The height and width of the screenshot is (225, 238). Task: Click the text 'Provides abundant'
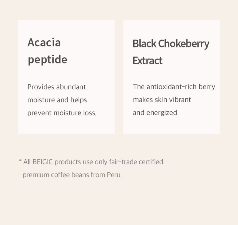(57, 87)
